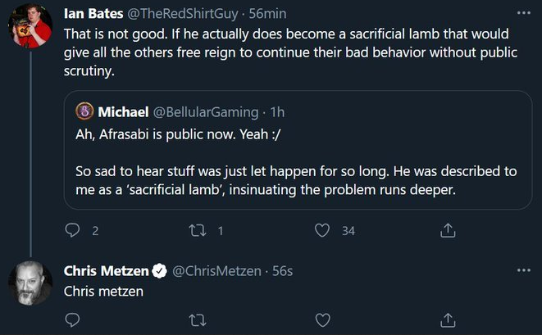Screen dimensions: 542x335
Task: Retweet Chris Metzen's tweet
Action: [x=198, y=319]
